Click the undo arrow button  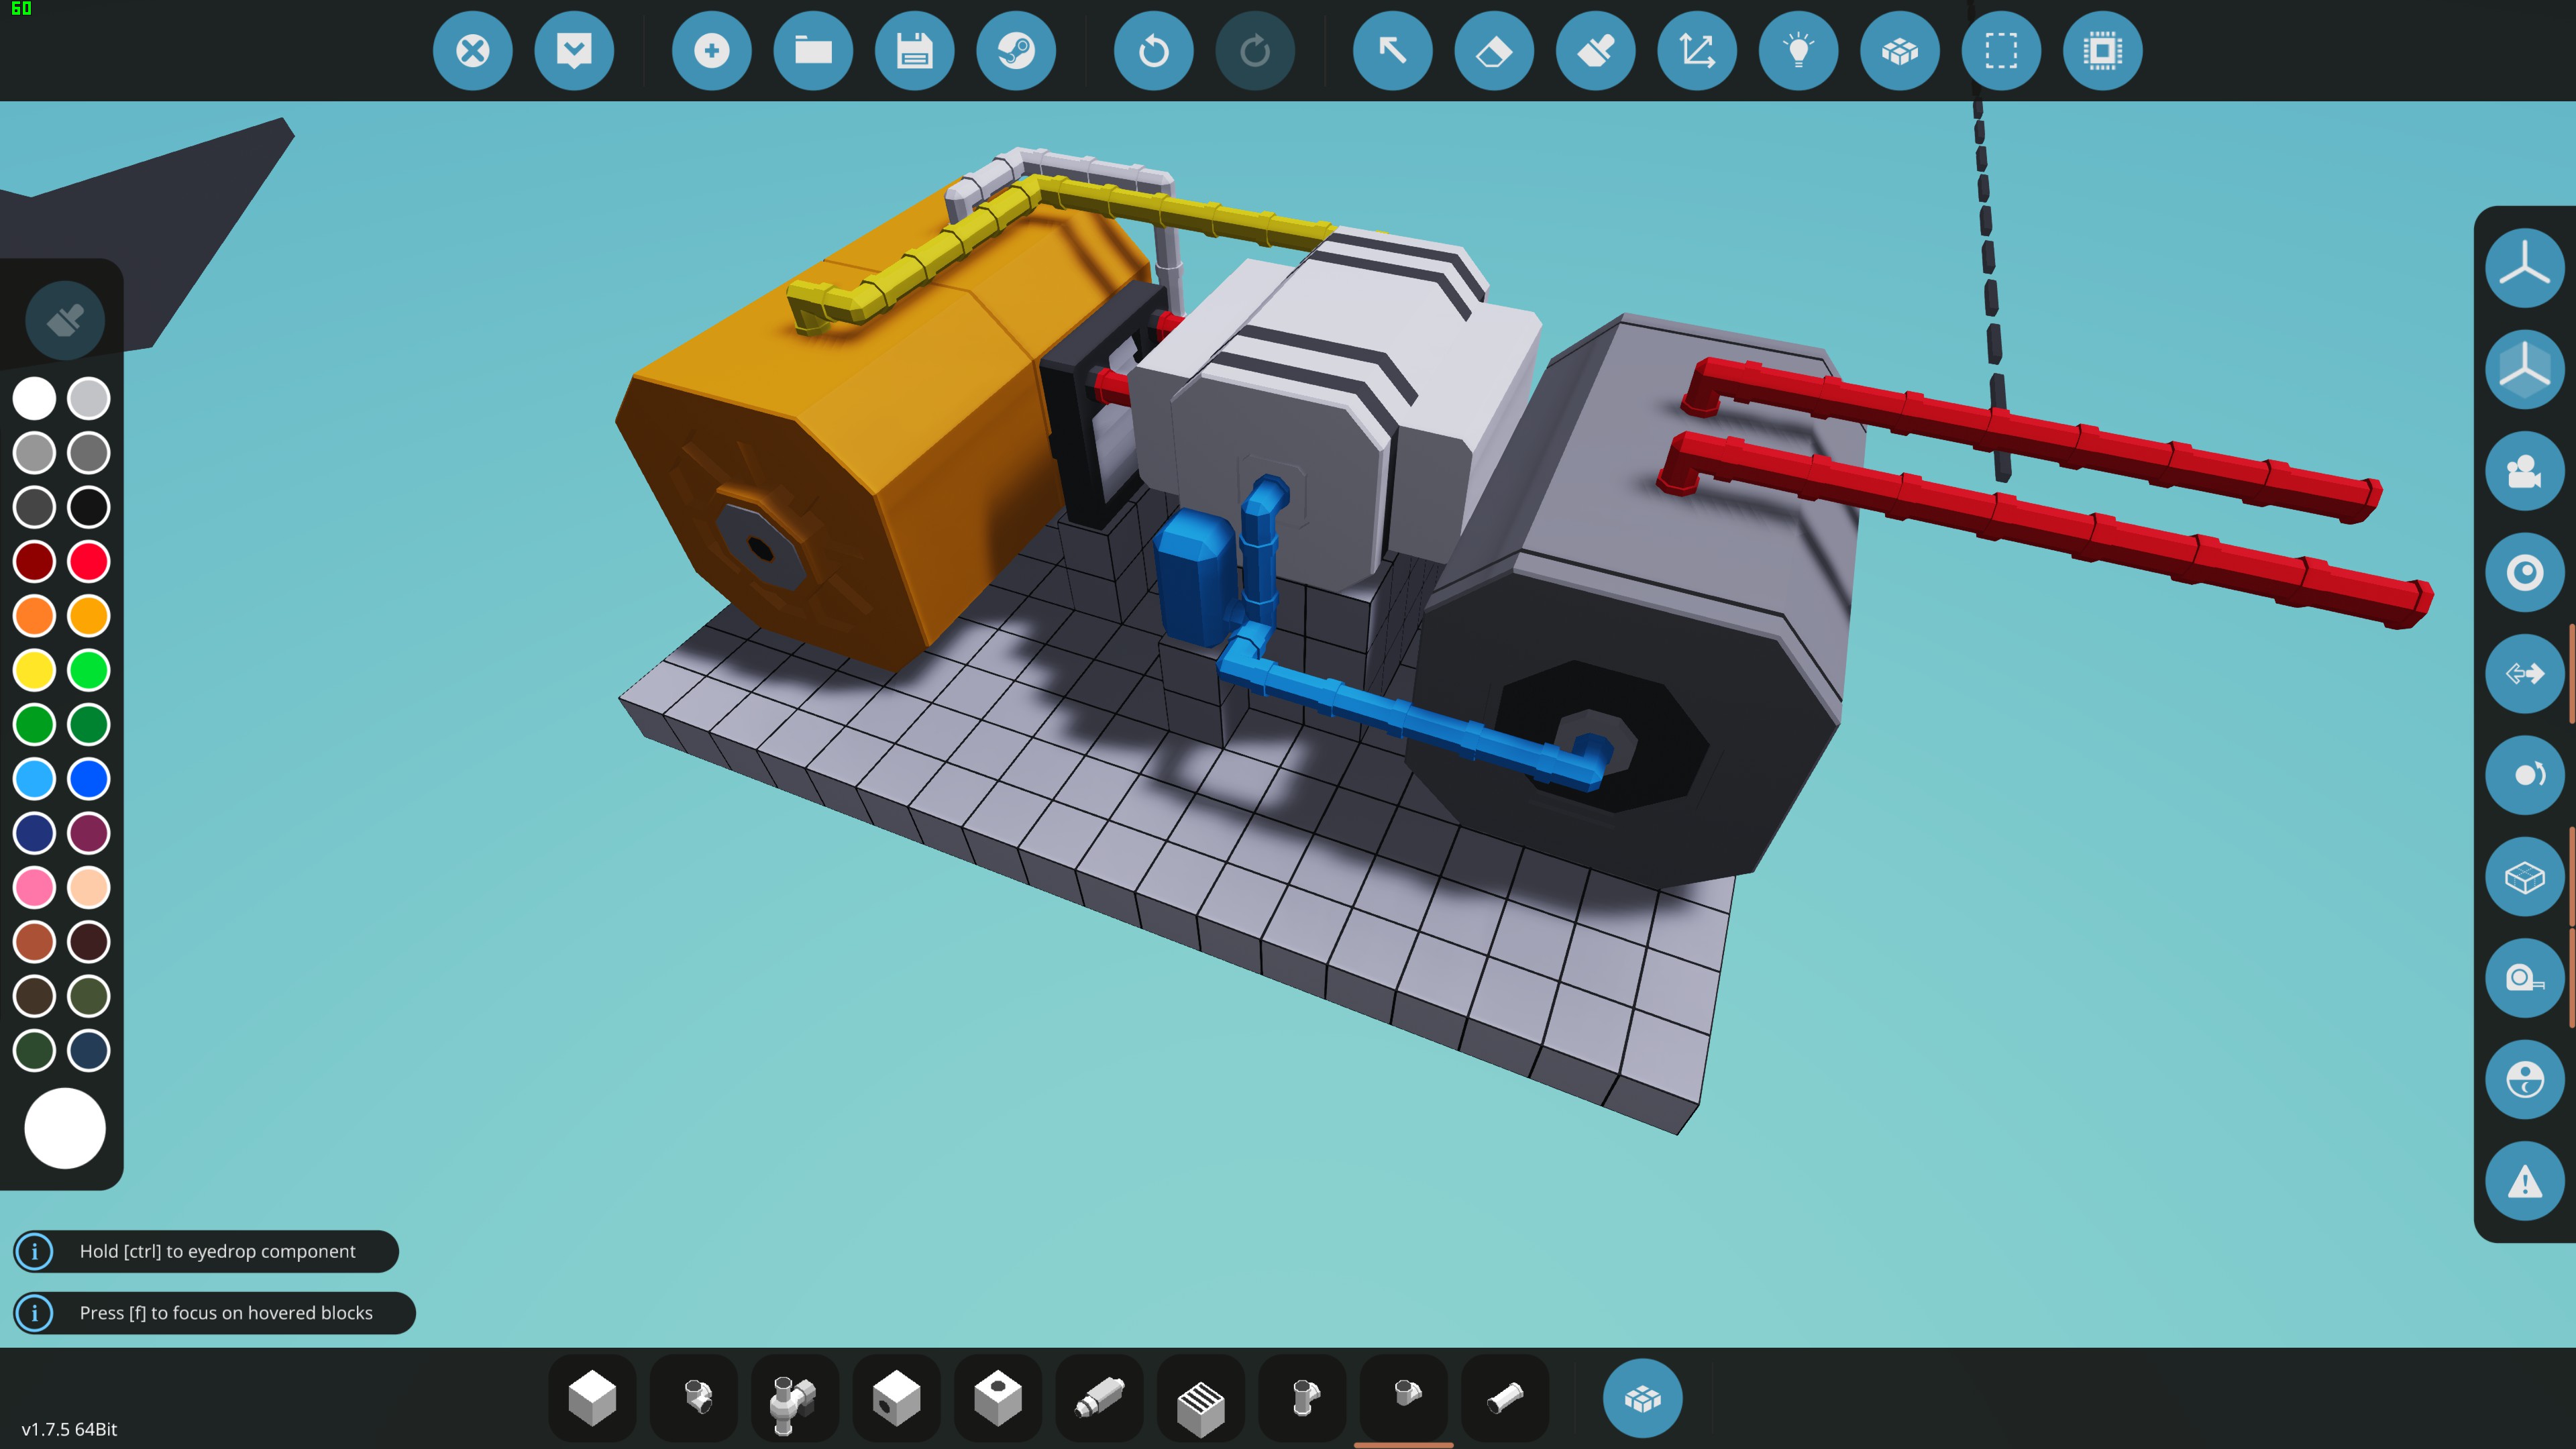point(1153,51)
